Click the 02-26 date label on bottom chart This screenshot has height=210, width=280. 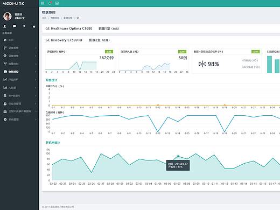pos(91,184)
